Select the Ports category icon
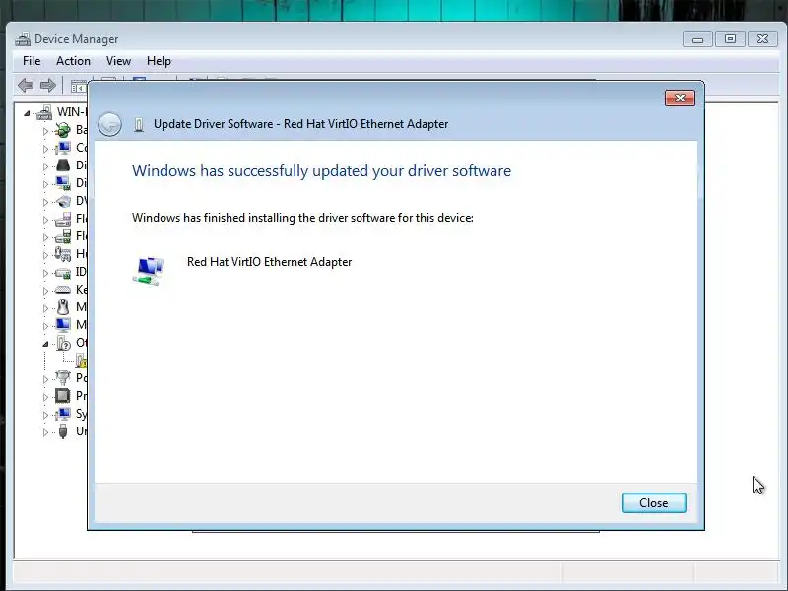Image resolution: width=788 pixels, height=591 pixels. point(63,378)
